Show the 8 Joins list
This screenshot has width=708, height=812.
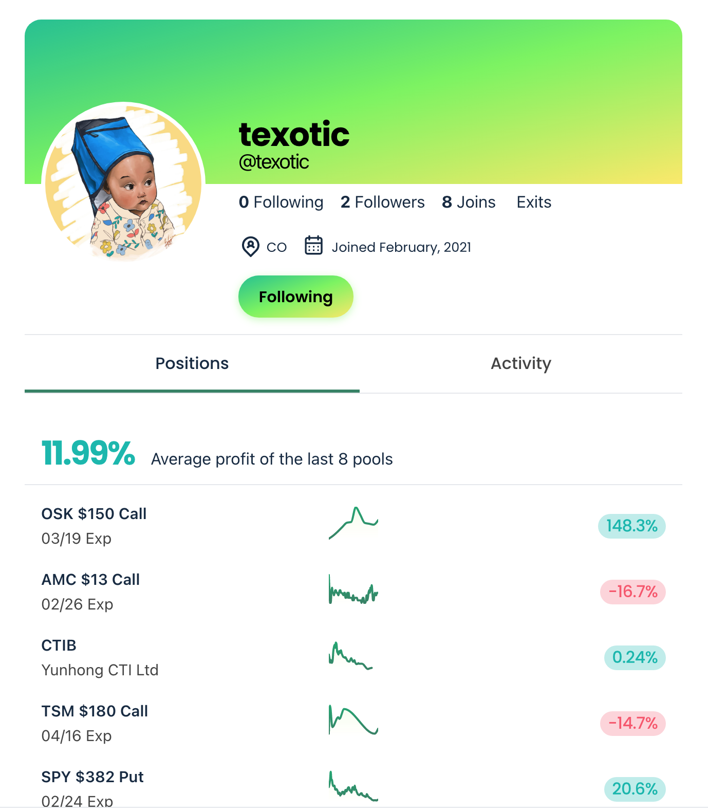click(x=469, y=202)
